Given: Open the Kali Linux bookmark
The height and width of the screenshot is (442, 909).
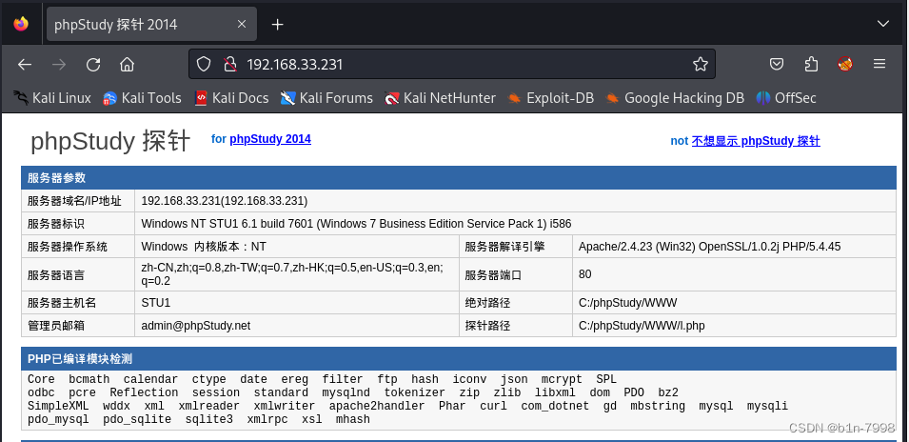Looking at the screenshot, I should tap(51, 98).
